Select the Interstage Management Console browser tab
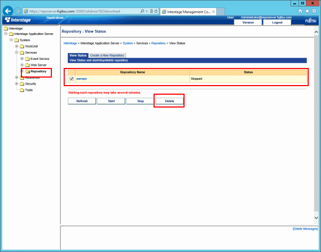321x252 pixels. 188,12
